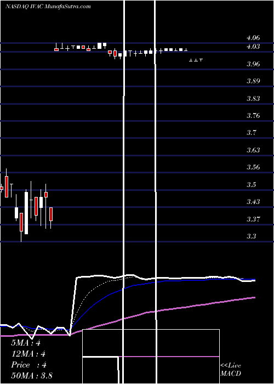Click the 3.43 price axis label

coord(253,202)
